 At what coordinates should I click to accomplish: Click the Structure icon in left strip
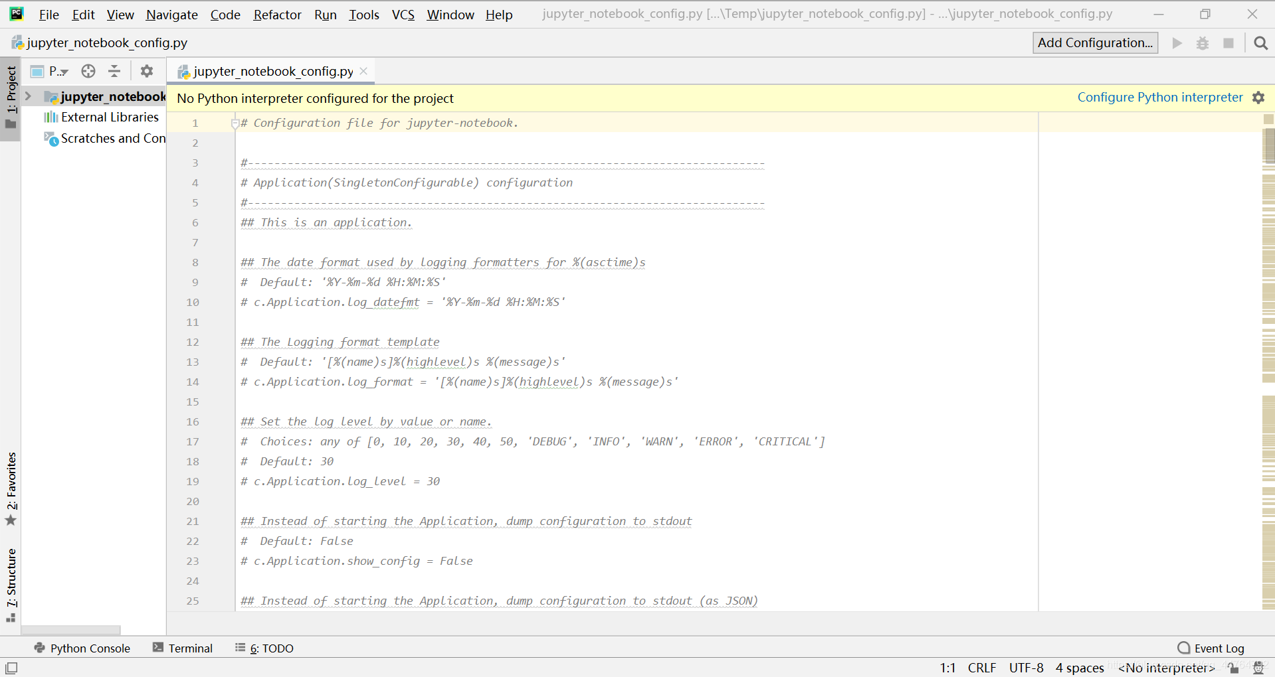point(11,618)
